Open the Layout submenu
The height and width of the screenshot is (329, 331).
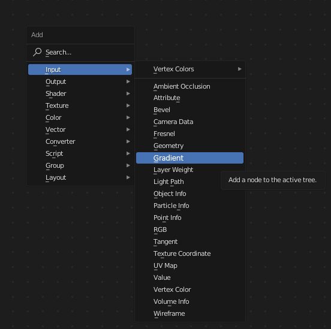[80, 177]
